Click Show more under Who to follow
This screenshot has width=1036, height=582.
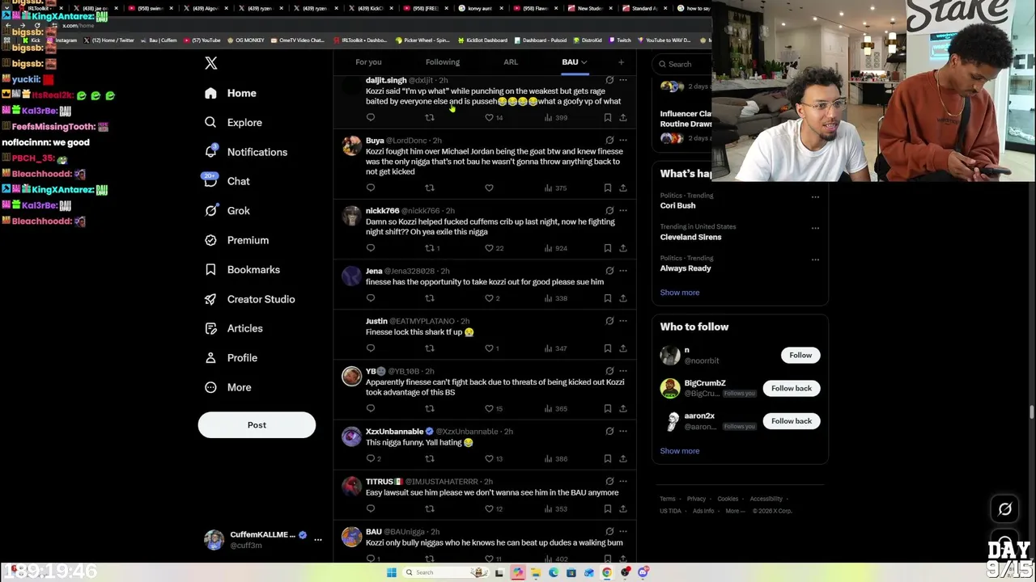tap(680, 451)
